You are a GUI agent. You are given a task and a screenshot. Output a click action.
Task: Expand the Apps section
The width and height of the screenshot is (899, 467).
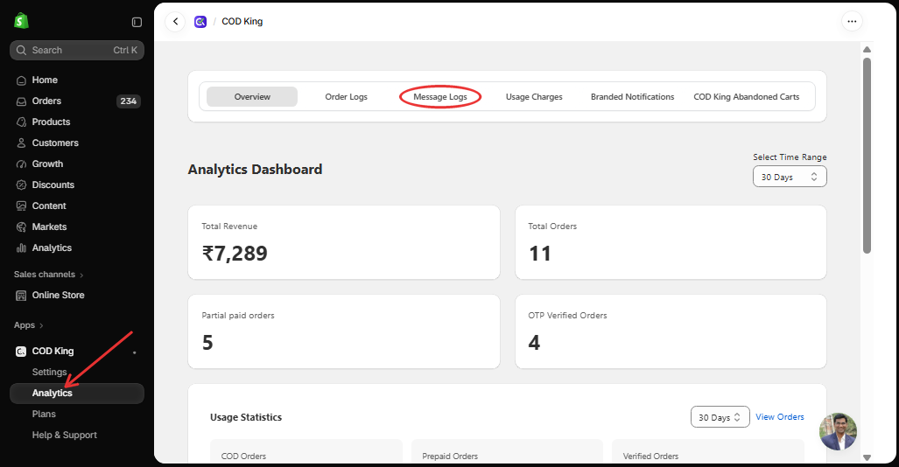point(29,325)
